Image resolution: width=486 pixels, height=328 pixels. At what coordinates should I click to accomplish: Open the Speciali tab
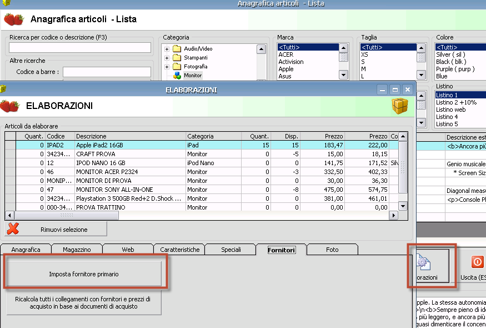231,250
